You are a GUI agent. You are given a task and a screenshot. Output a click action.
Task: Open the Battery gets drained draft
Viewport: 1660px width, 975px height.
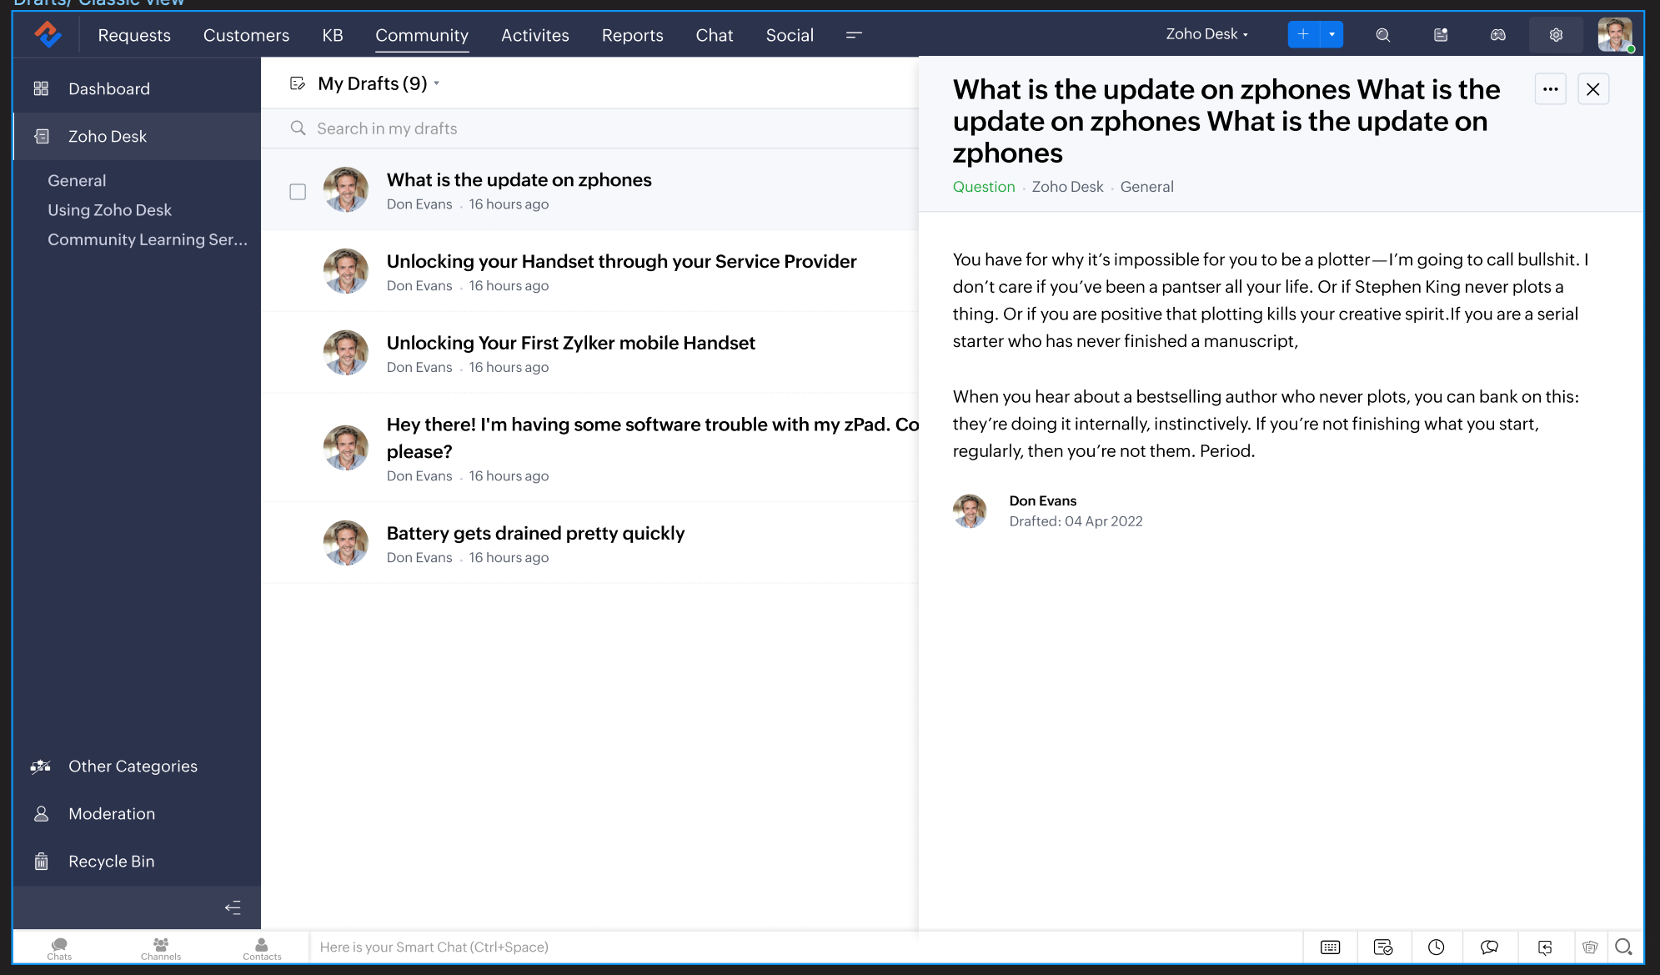pos(535,533)
